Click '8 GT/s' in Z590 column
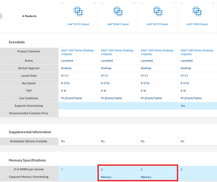The height and width of the screenshot is (182, 217). pyautogui.click(x=185, y=83)
